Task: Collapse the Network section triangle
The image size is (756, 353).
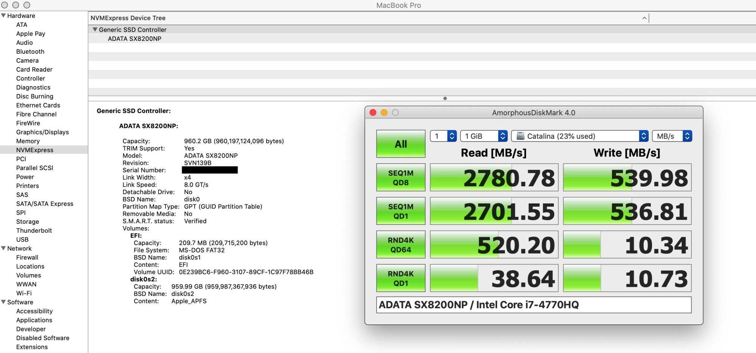Action: 3,248
